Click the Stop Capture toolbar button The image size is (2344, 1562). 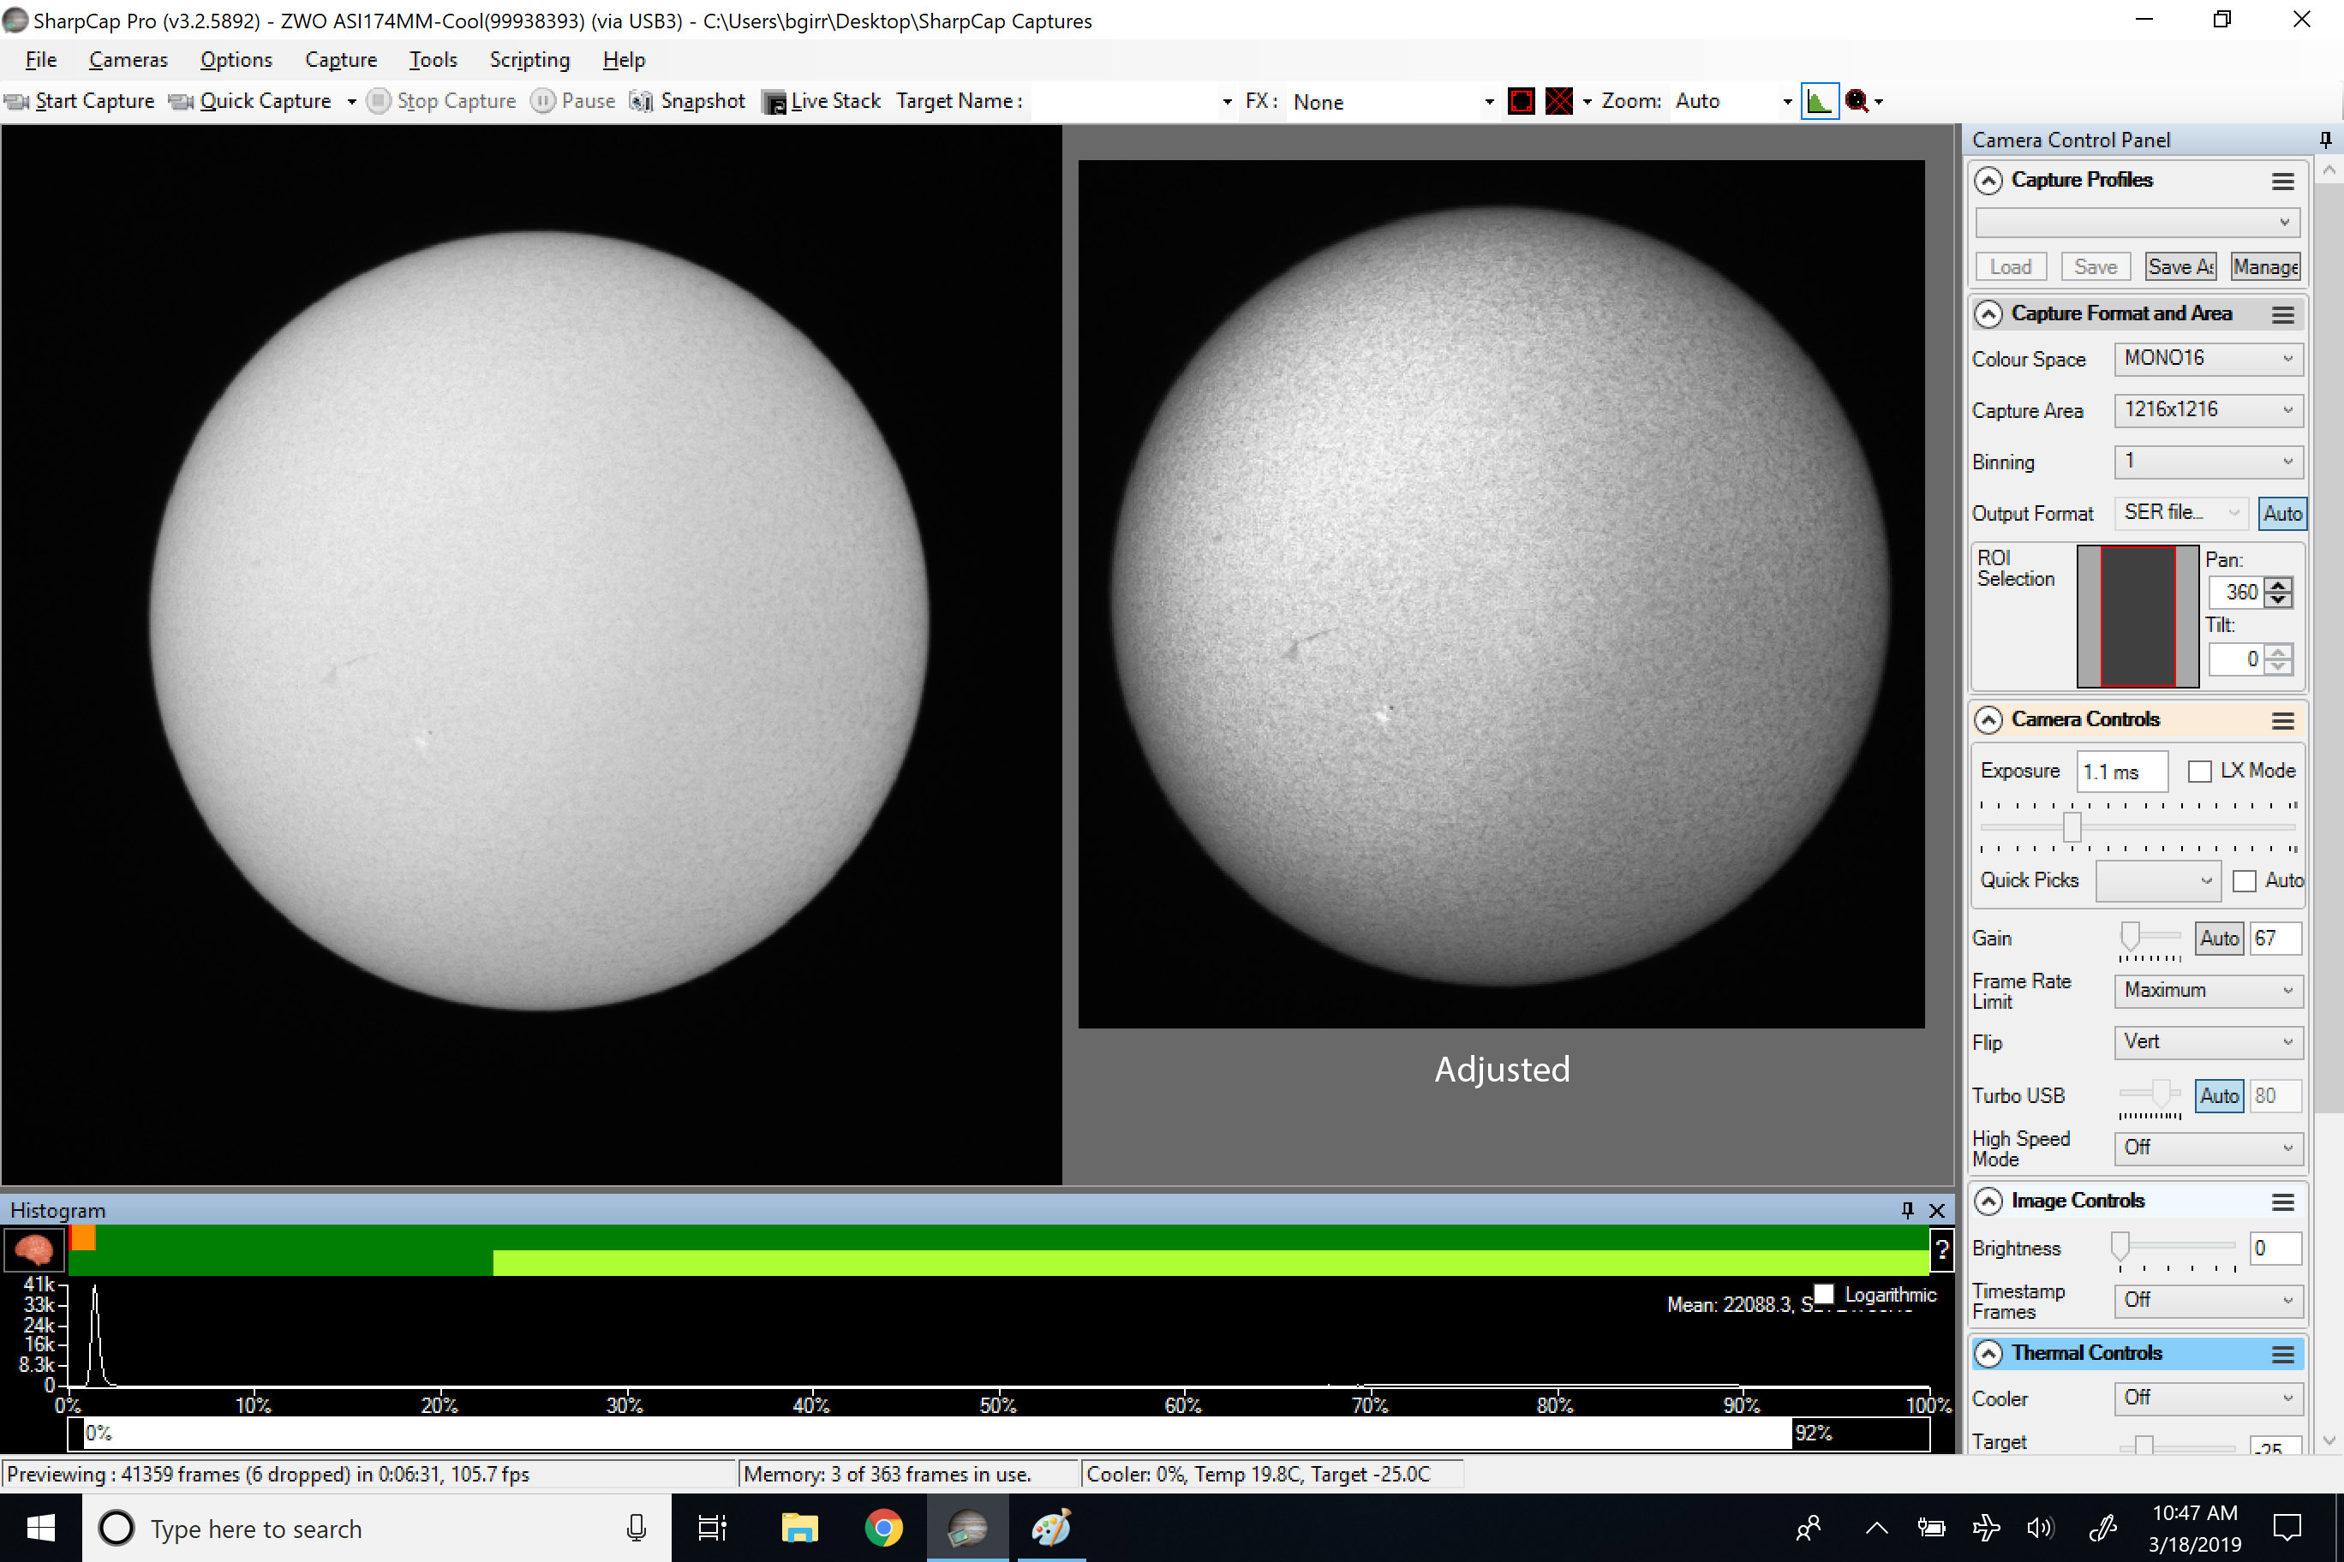coord(441,102)
